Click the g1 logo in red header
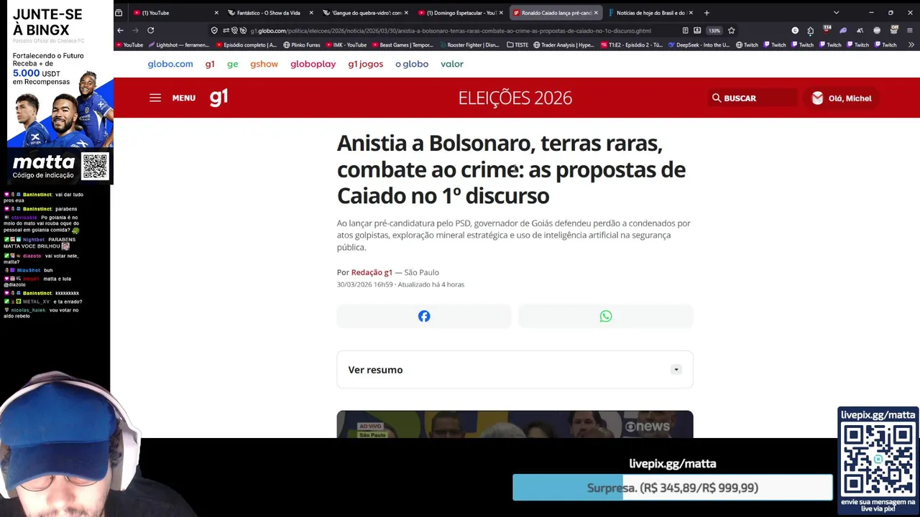Screen dimensions: 920x517 218,97
